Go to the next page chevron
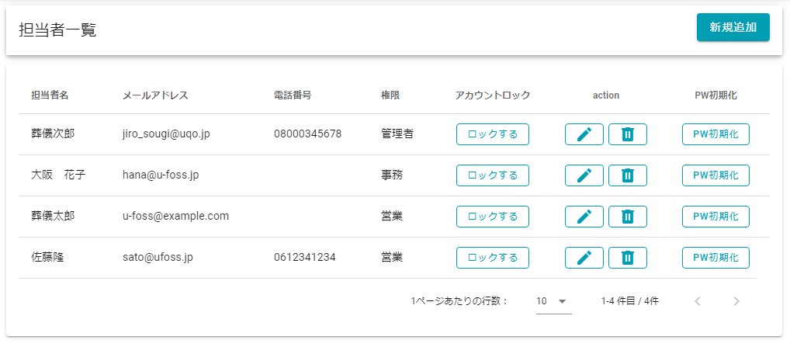The width and height of the screenshot is (790, 354). pos(736,301)
